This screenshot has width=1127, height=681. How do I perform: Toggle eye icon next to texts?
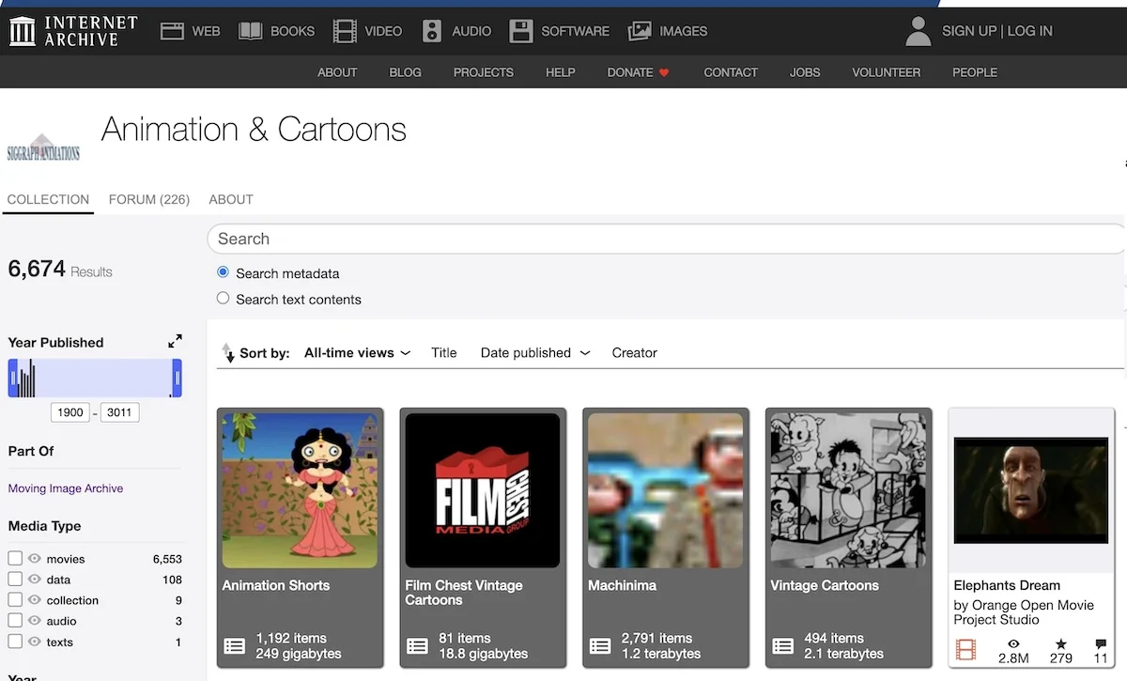click(35, 642)
